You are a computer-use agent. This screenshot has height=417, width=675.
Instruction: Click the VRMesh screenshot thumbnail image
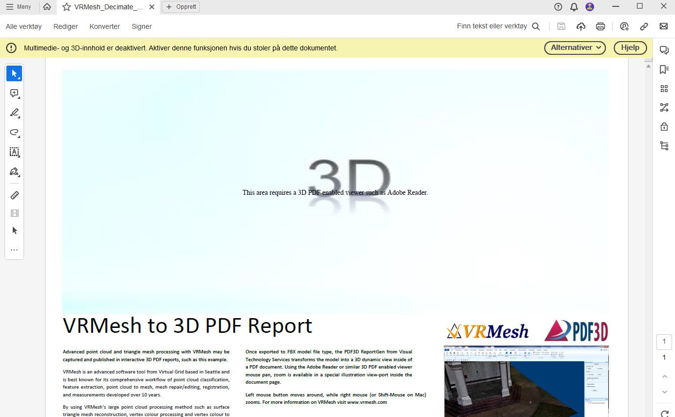(526, 382)
